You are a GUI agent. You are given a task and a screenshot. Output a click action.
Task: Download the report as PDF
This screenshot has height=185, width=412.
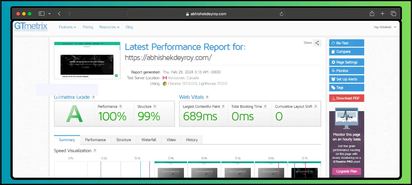pos(347,98)
